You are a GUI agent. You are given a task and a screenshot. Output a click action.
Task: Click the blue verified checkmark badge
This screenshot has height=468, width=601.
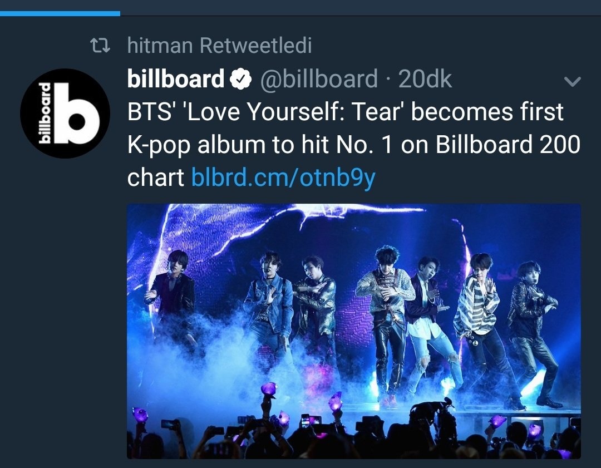point(240,80)
